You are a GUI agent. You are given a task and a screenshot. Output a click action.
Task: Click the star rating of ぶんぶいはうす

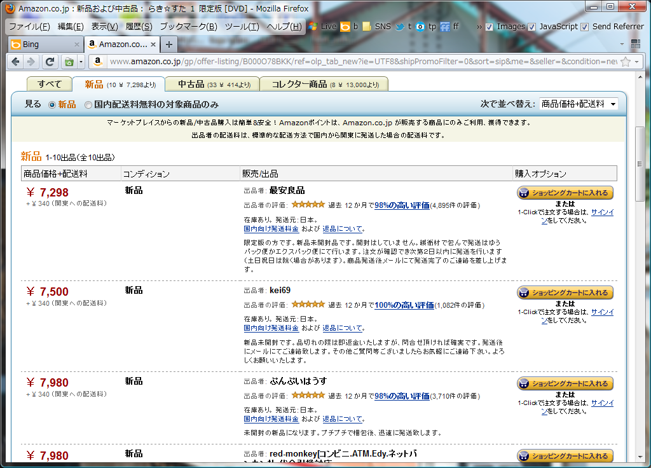[x=308, y=395]
